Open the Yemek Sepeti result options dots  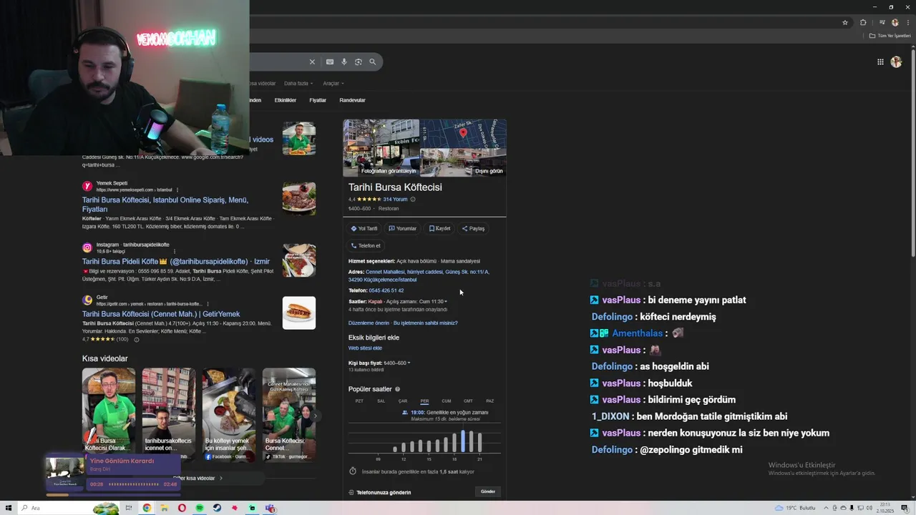pos(177,190)
